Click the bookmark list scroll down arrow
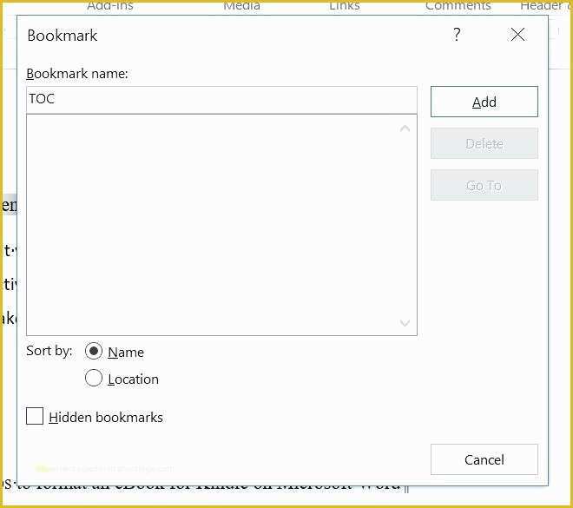The height and width of the screenshot is (508, 573). click(405, 323)
